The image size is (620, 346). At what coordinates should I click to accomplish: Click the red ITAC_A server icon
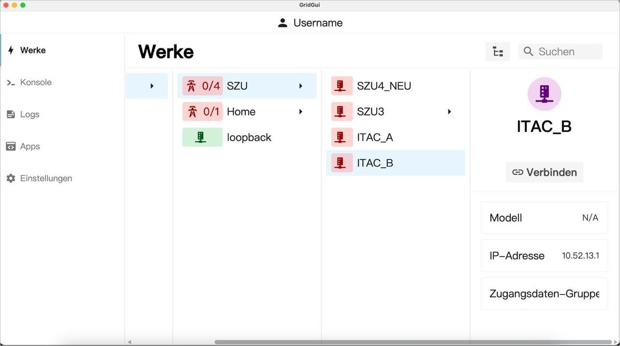tap(341, 137)
